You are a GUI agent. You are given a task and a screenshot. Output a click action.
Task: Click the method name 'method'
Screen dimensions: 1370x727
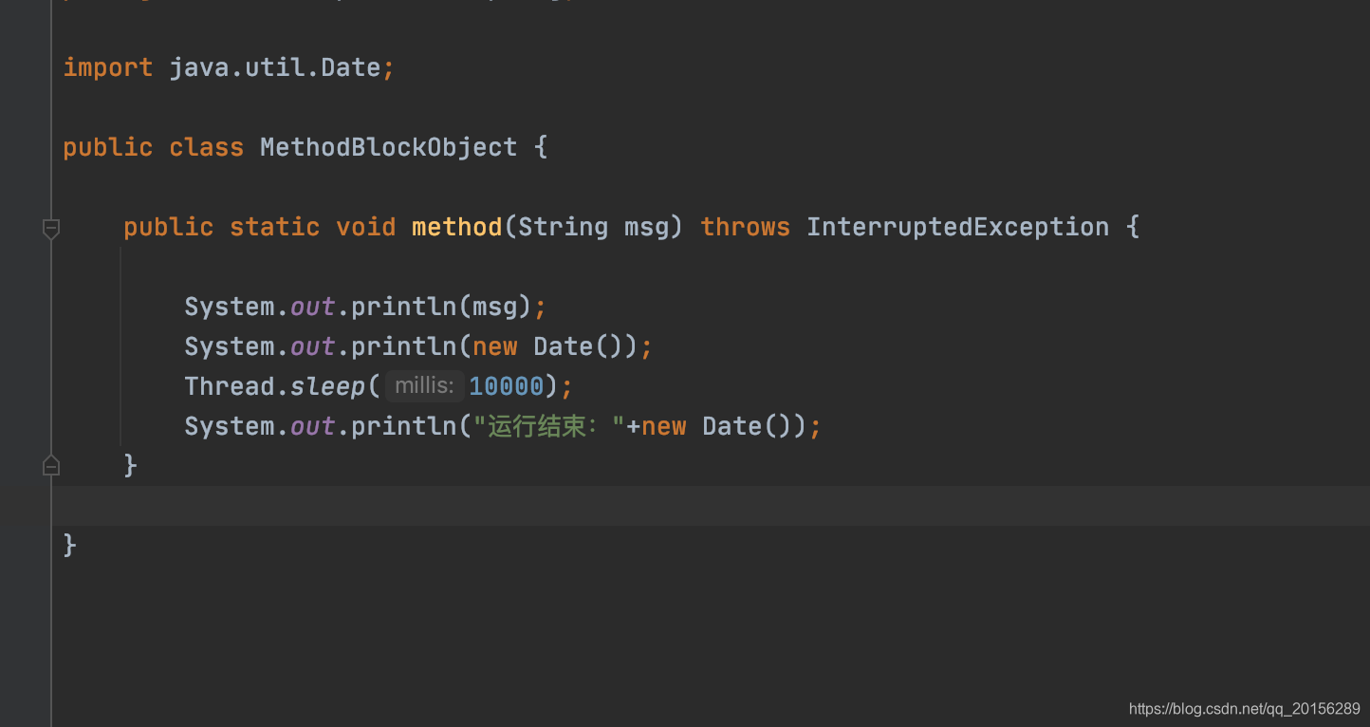tap(457, 227)
